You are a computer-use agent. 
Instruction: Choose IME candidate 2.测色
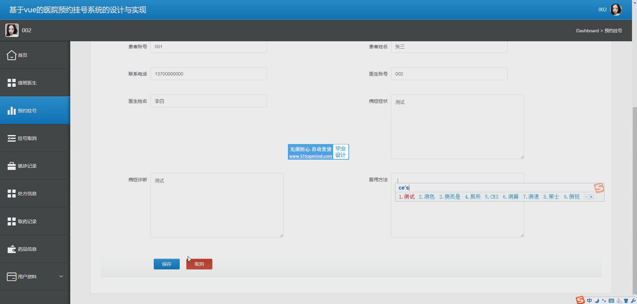pos(427,197)
